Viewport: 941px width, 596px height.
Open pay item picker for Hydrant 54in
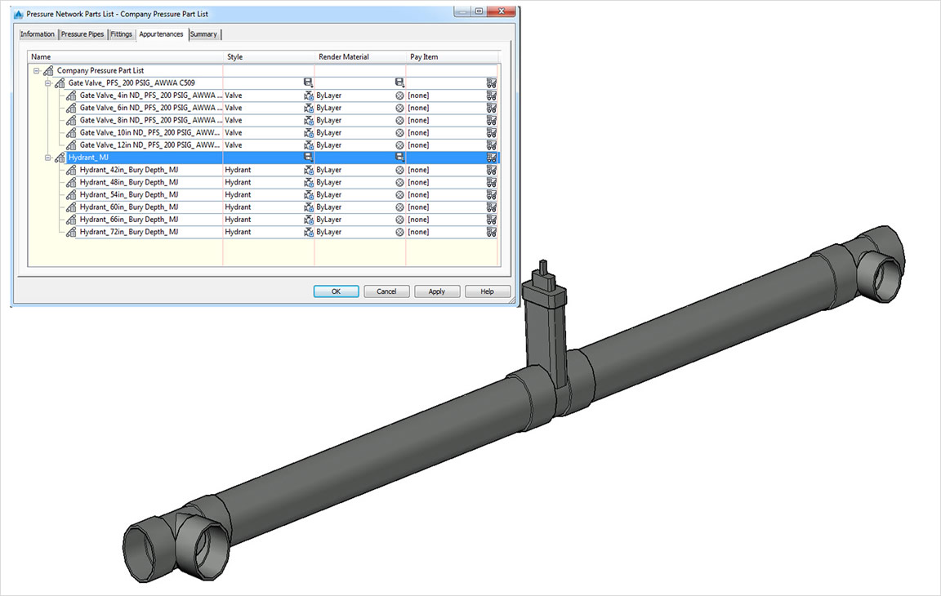coord(492,195)
